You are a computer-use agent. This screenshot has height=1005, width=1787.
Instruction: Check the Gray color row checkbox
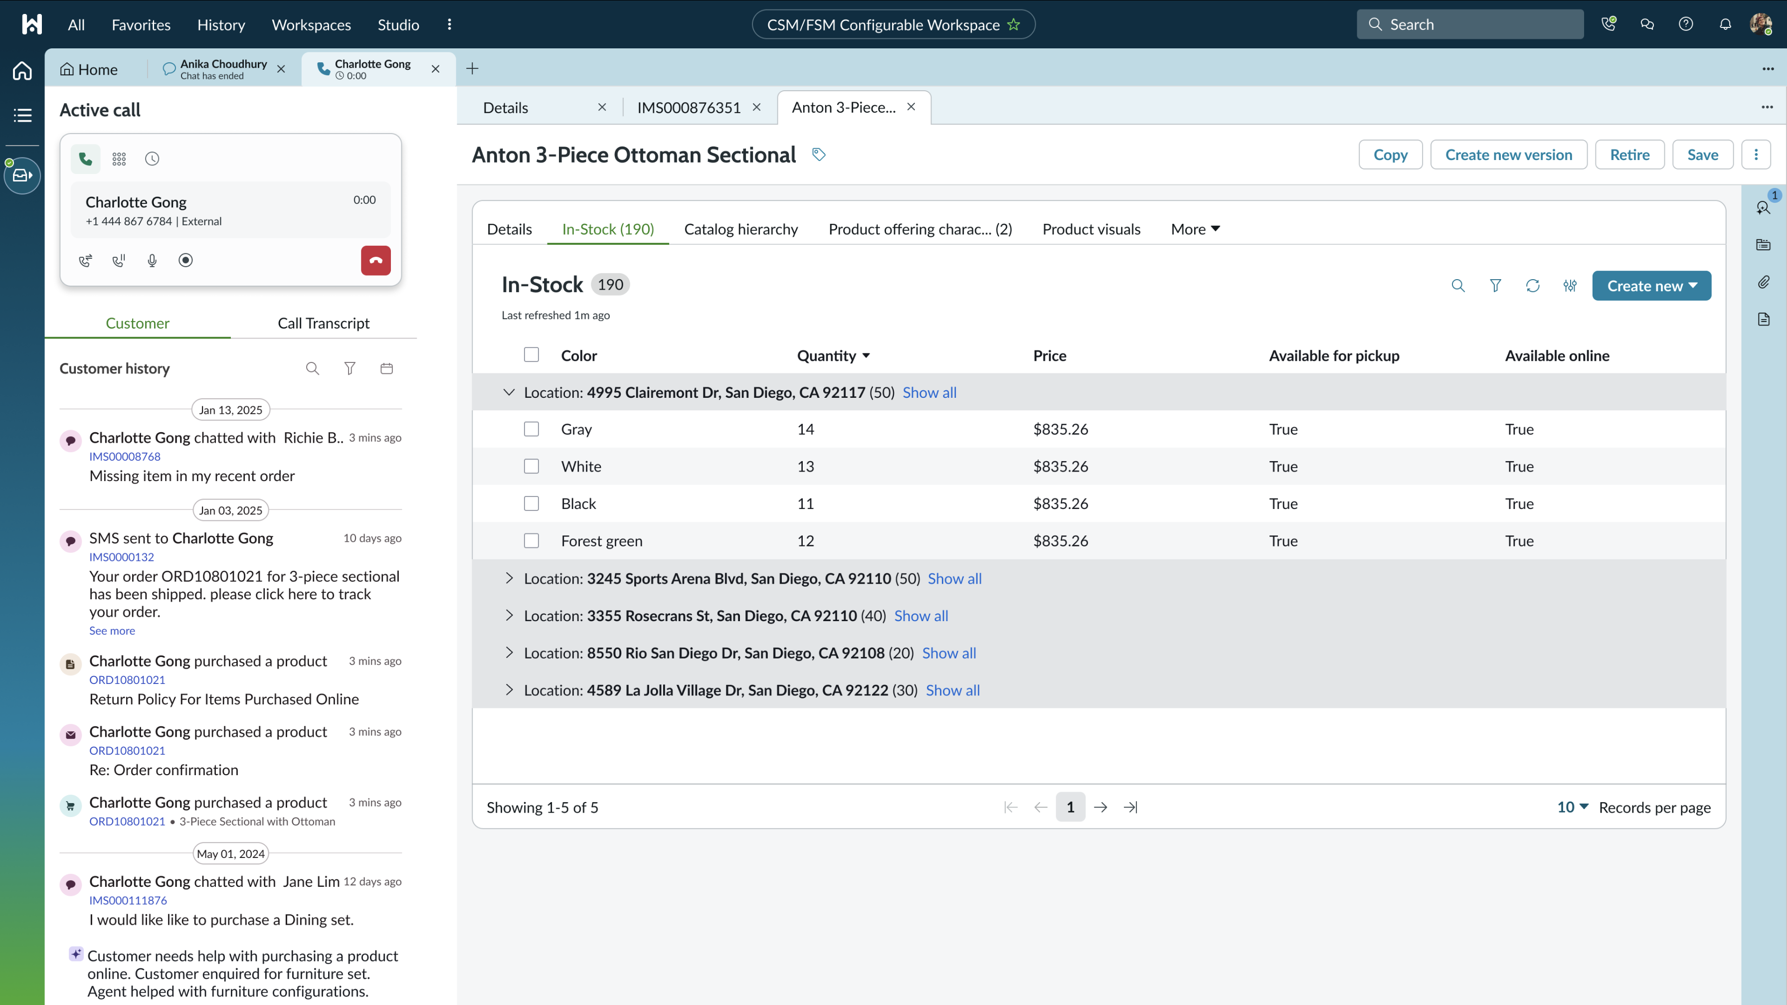coord(532,429)
